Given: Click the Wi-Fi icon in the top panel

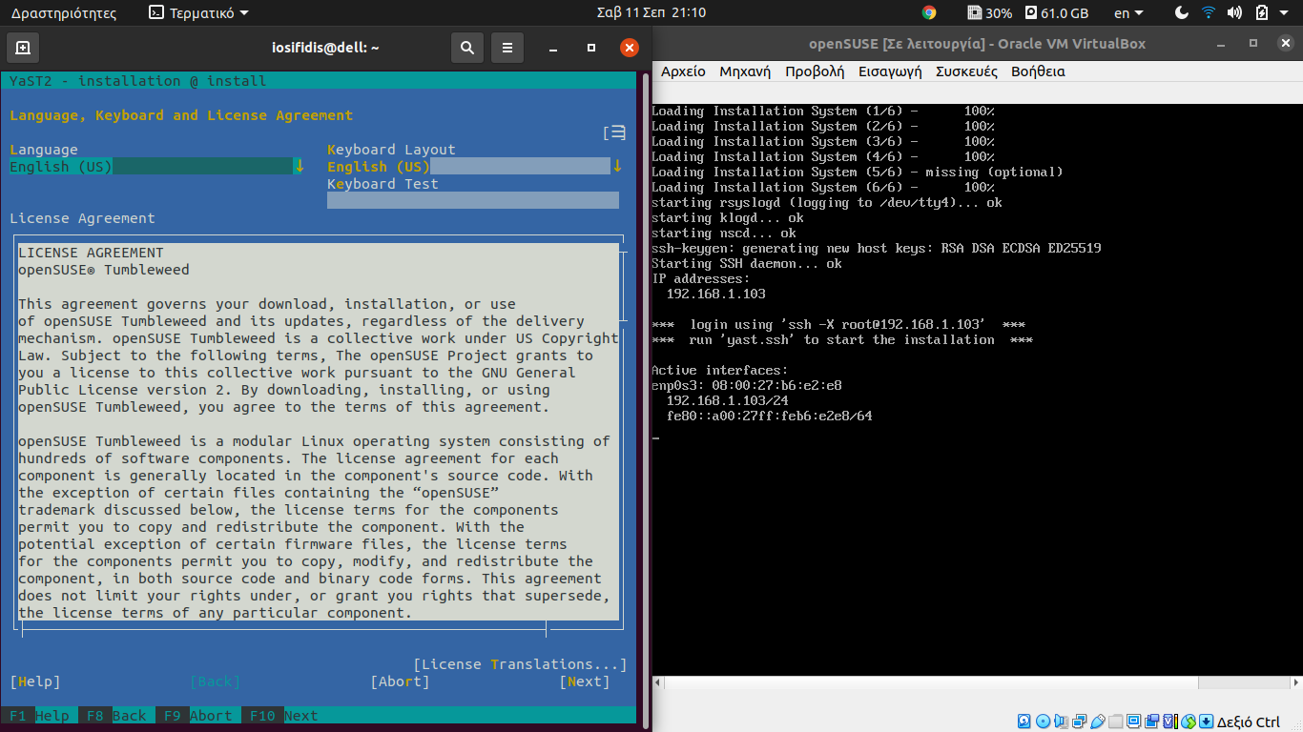Looking at the screenshot, I should (1209, 12).
